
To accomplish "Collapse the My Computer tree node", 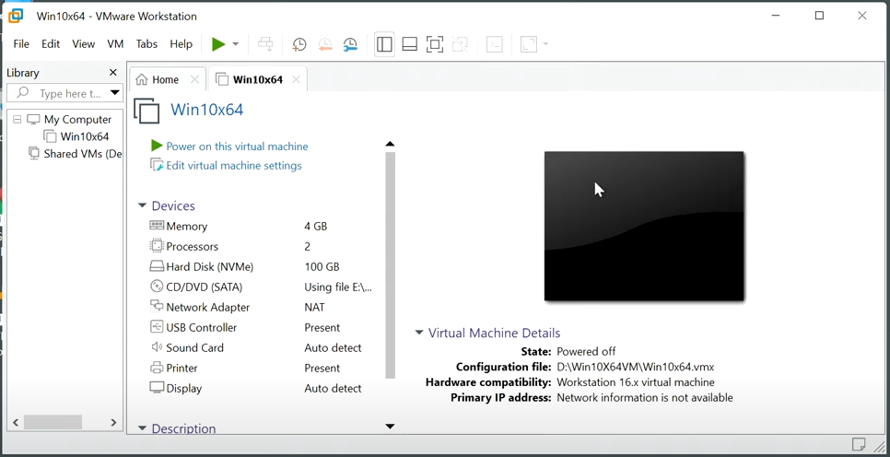I will pos(17,120).
